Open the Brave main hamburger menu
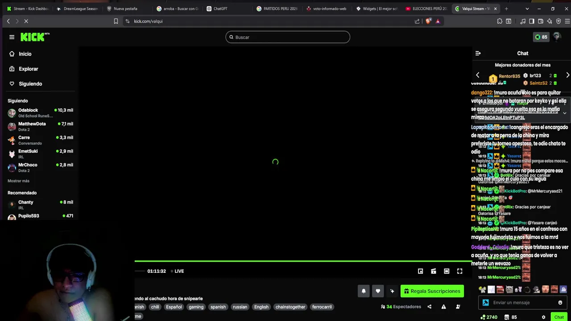 [567, 21]
